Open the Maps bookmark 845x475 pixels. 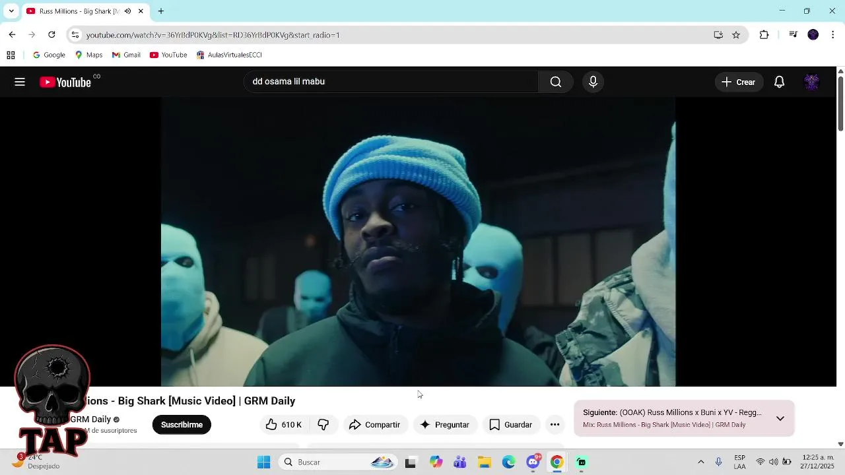88,55
